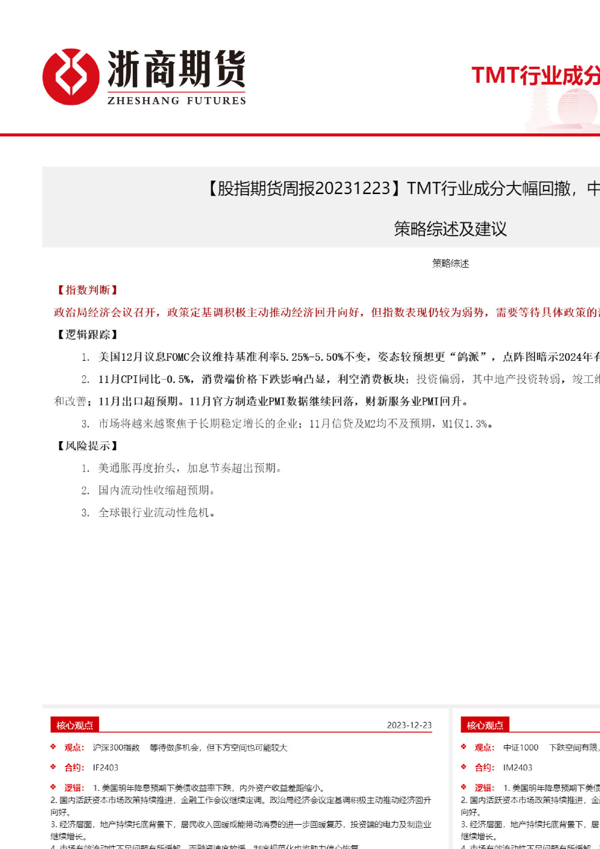The height and width of the screenshot is (849, 600).
Task: Click the 2023-12-23 date in the left panel
Action: [x=409, y=725]
